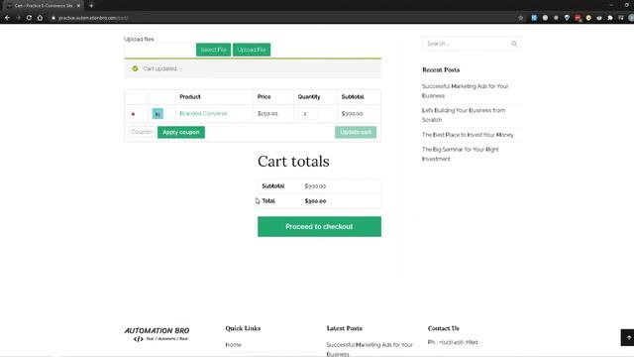The height and width of the screenshot is (357, 634).
Task: Open footer Latest Posts Successful Marketing Ads link
Action: (x=370, y=349)
